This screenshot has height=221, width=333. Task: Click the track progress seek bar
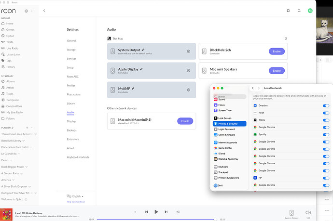[154, 219]
